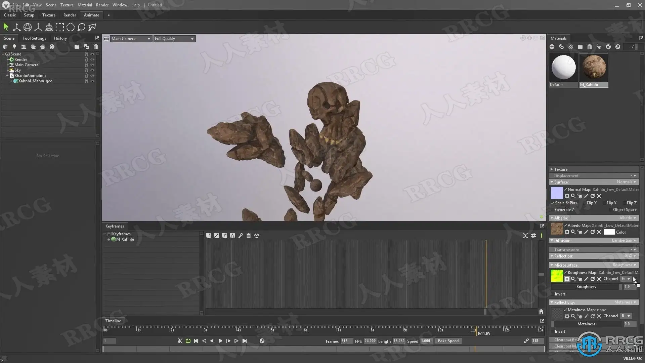
Task: Open the Render menu in menu bar
Action: tap(102, 5)
